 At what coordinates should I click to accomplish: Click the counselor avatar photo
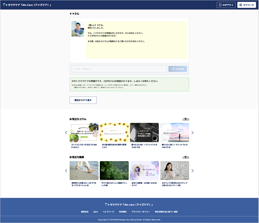[x=78, y=29]
